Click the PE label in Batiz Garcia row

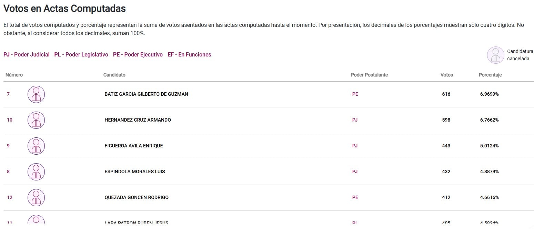(355, 94)
